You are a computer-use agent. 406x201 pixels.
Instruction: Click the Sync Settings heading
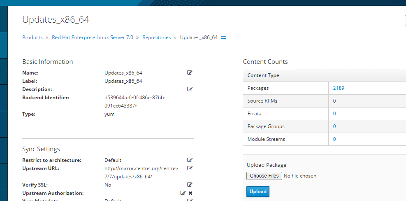coord(41,149)
